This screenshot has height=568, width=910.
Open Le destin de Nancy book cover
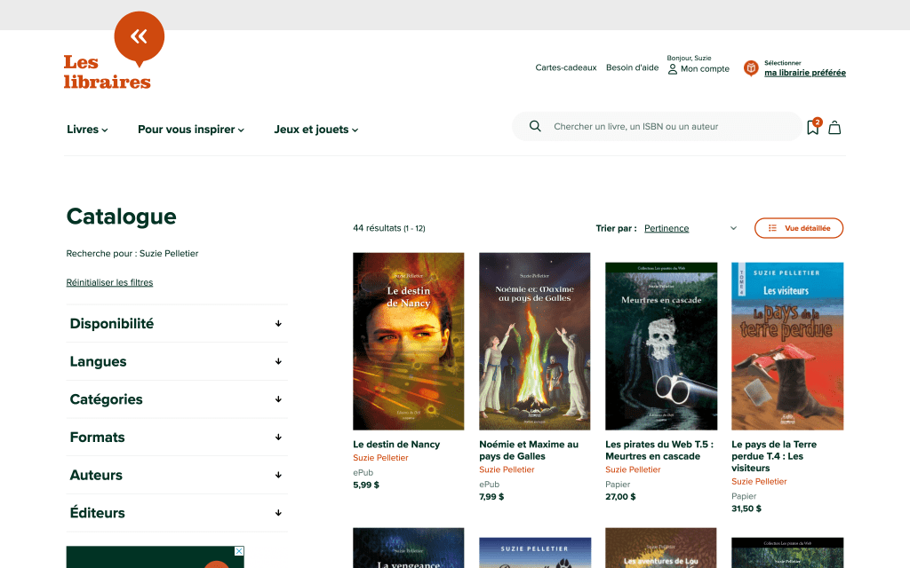pos(408,342)
